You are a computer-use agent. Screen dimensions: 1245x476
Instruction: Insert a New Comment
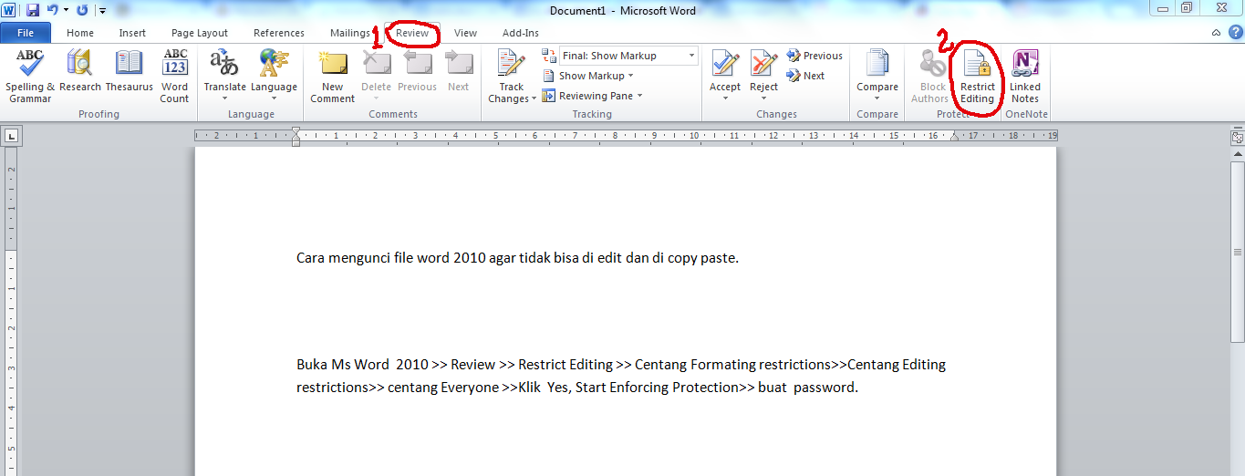click(x=332, y=77)
